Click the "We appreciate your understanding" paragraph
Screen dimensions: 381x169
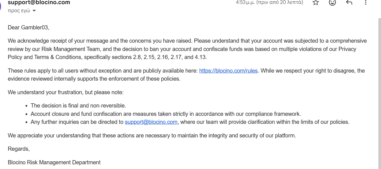152,135
